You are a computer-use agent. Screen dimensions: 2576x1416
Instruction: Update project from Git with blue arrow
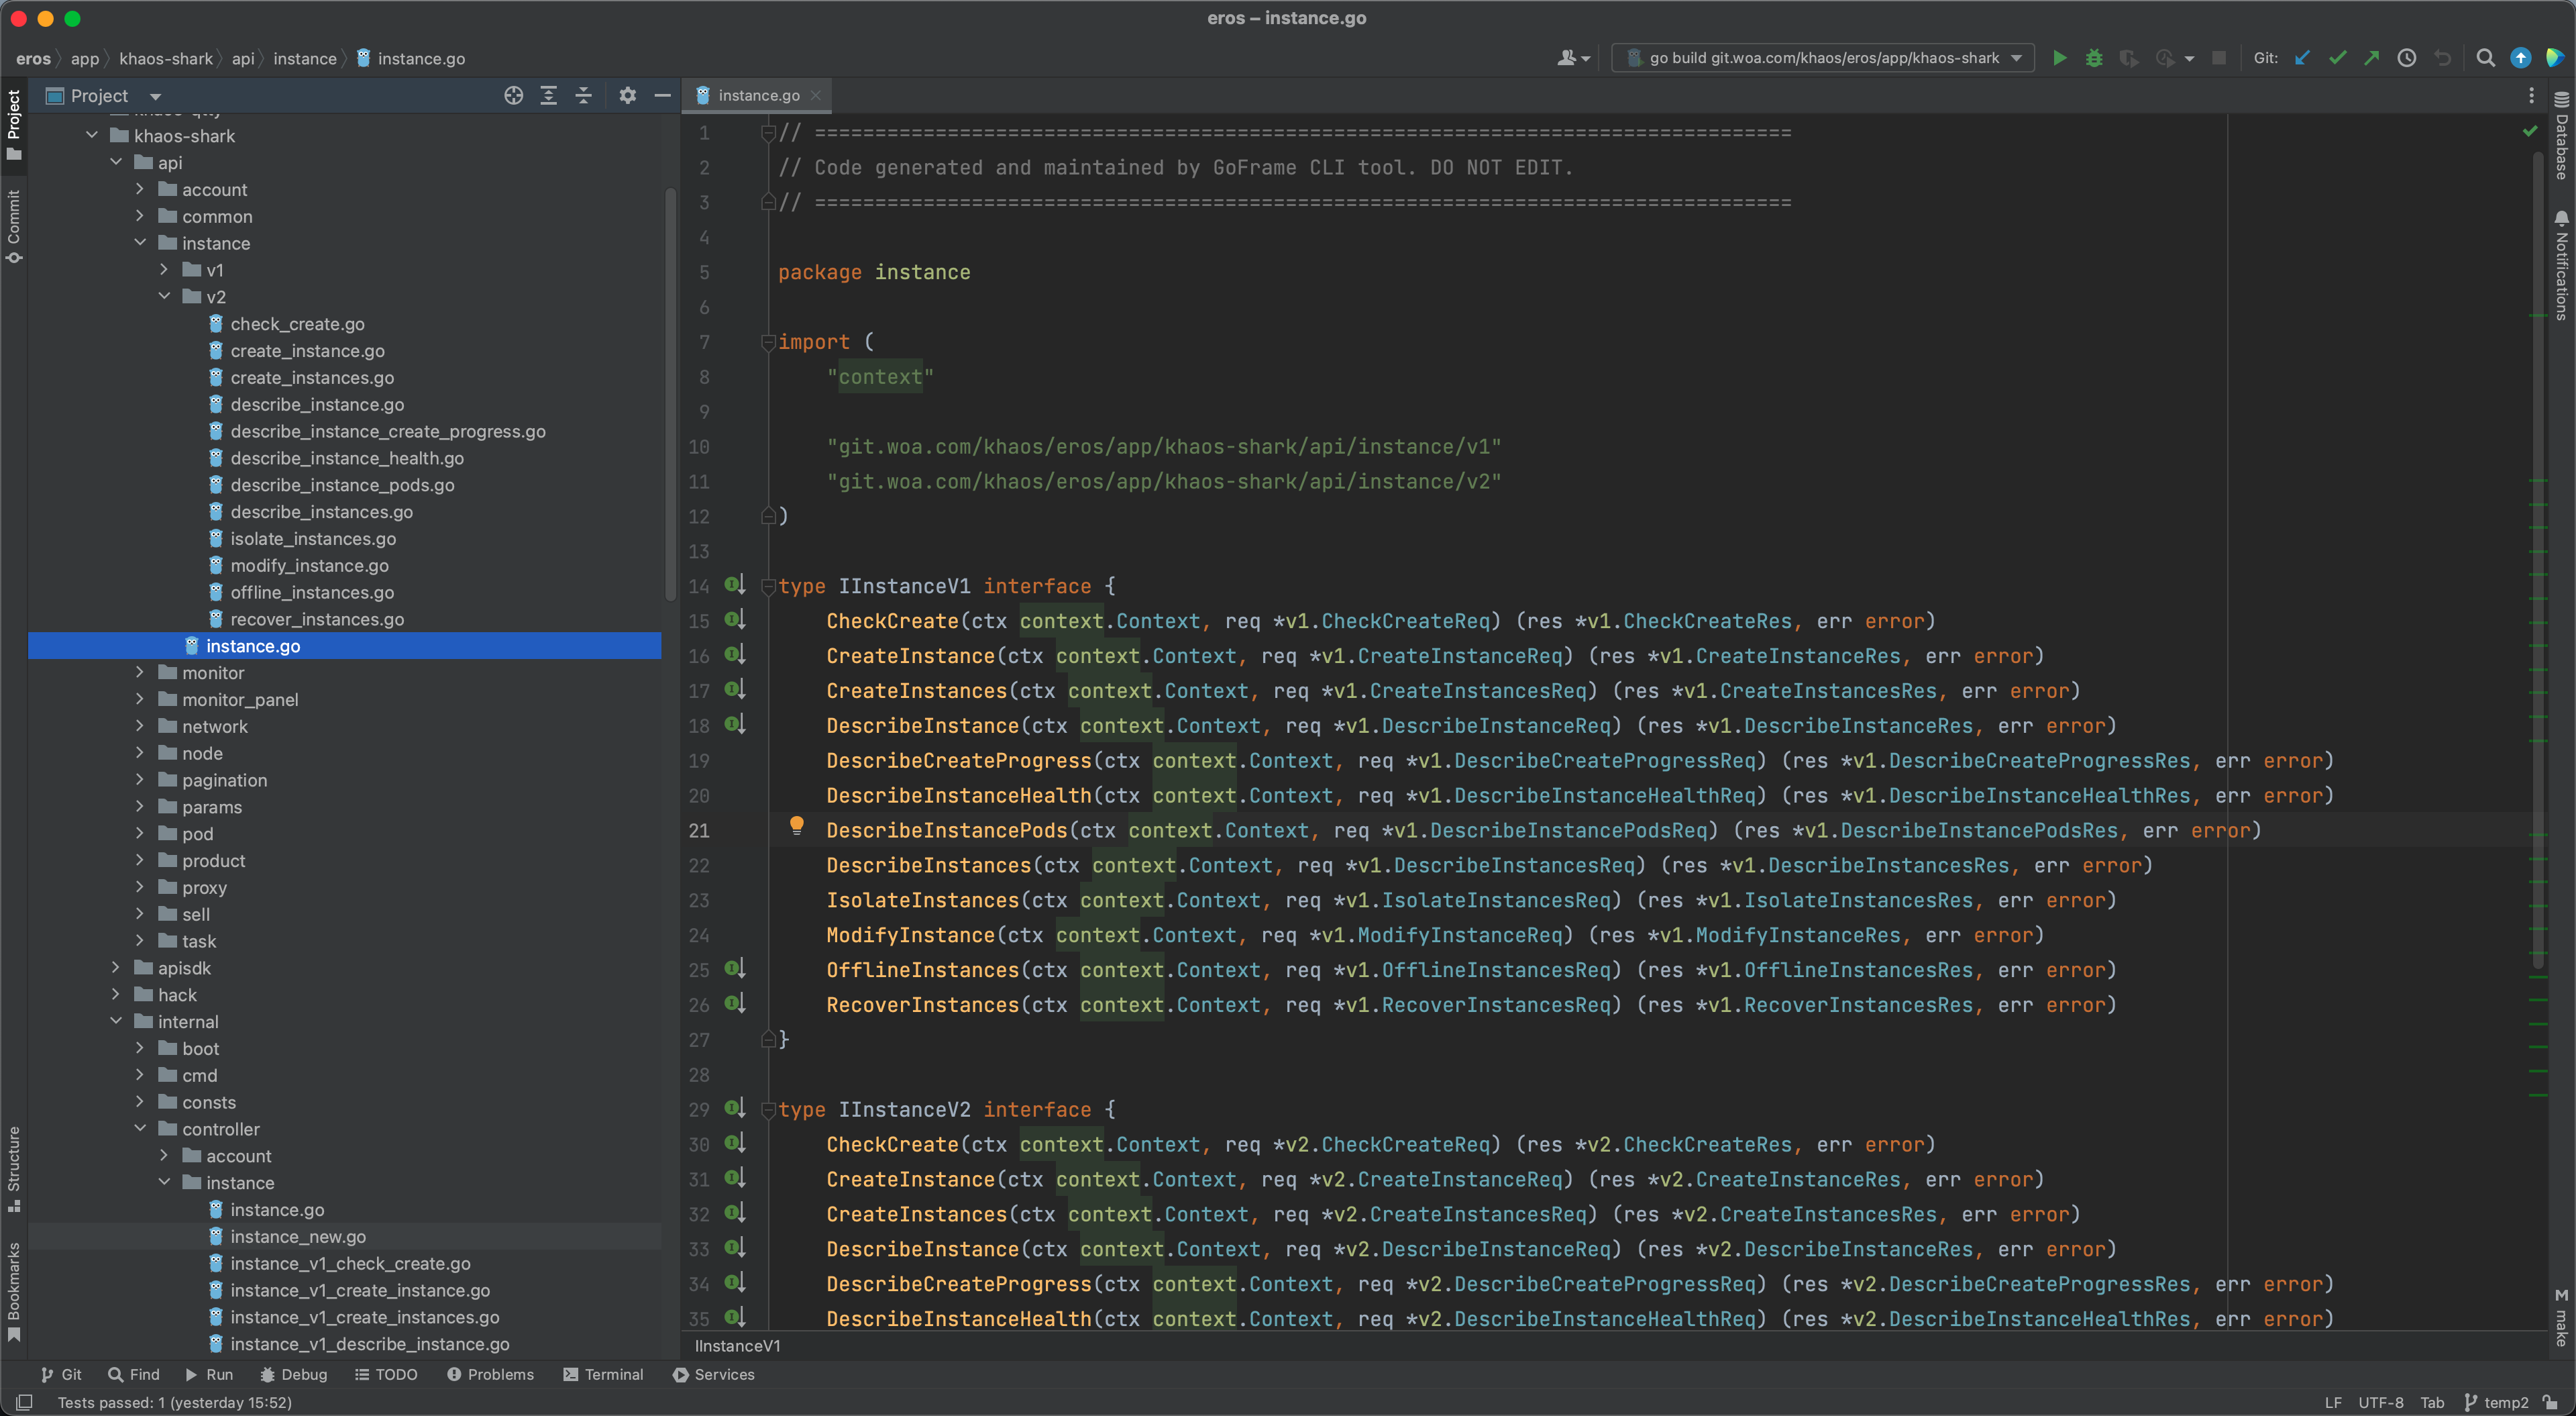(2302, 58)
